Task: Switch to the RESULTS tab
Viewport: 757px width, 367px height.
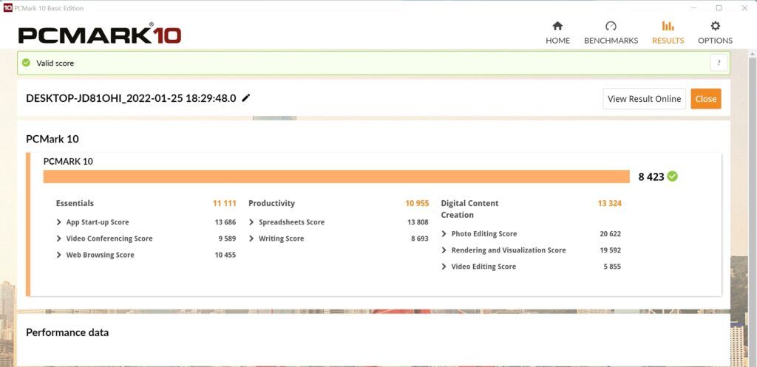Action: point(668,32)
